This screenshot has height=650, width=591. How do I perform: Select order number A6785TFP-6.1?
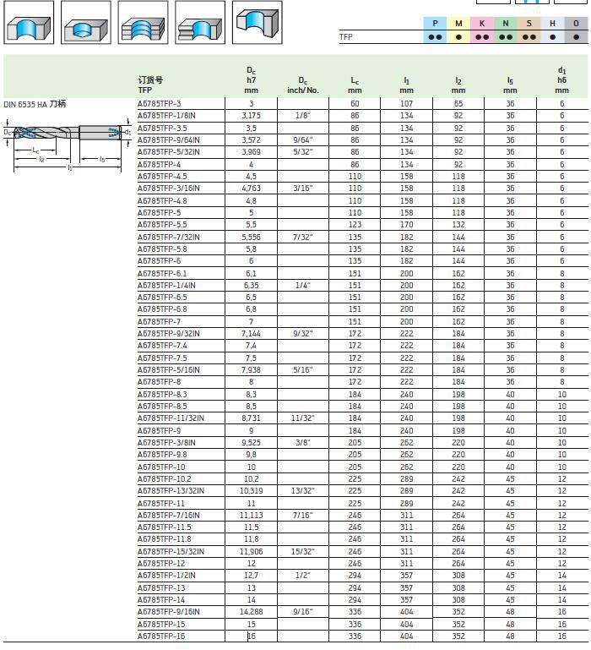(162, 274)
